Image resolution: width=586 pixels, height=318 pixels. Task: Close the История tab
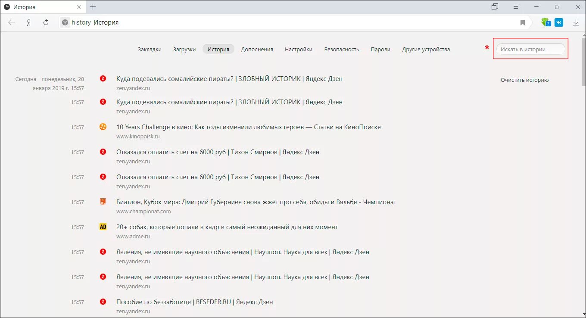tap(78, 7)
